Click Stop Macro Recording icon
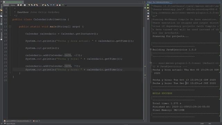 60,5
